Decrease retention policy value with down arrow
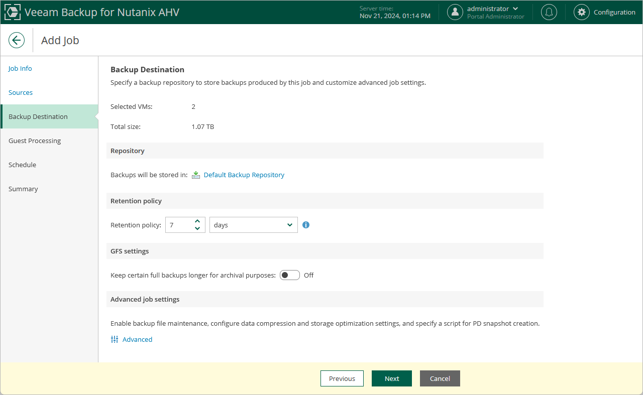Viewport: 643px width, 395px height. (197, 228)
